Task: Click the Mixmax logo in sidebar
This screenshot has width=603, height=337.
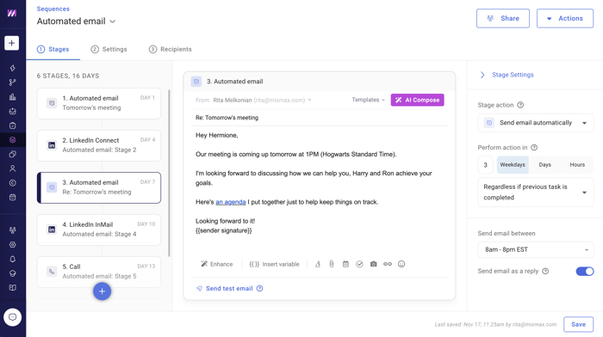Action: tap(12, 13)
